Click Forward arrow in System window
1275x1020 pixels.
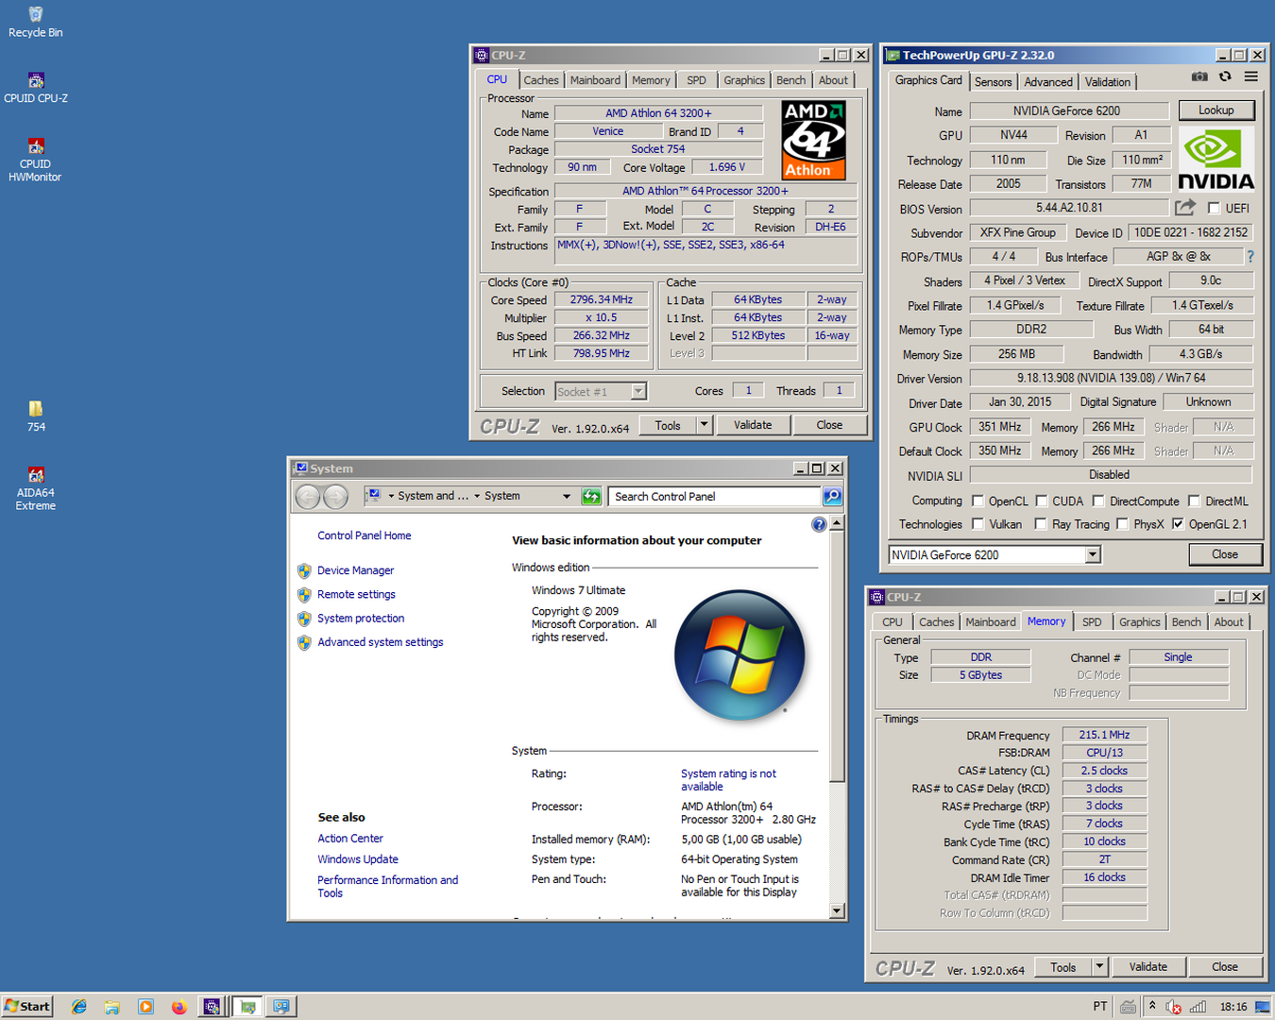pos(336,496)
